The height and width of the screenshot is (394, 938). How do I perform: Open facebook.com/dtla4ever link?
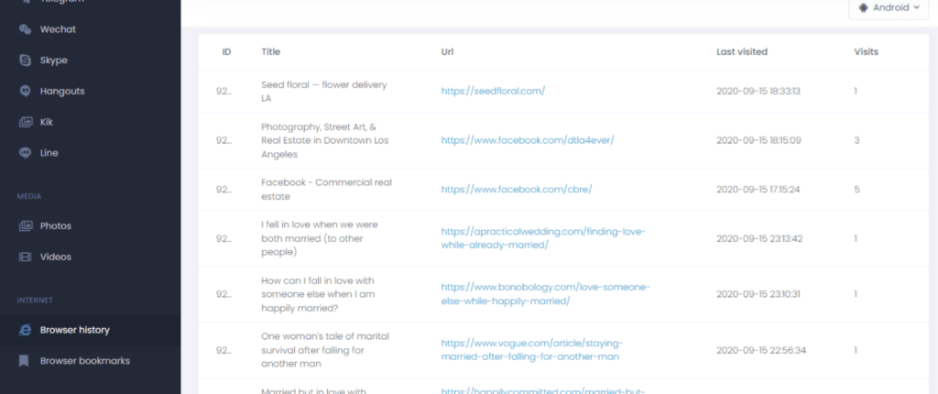tap(528, 140)
